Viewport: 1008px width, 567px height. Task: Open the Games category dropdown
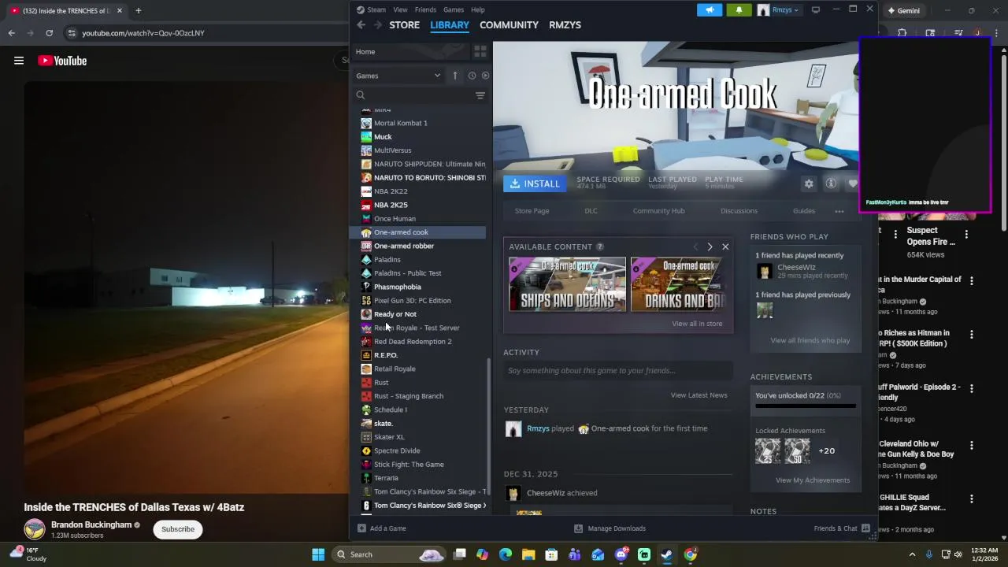(398, 76)
